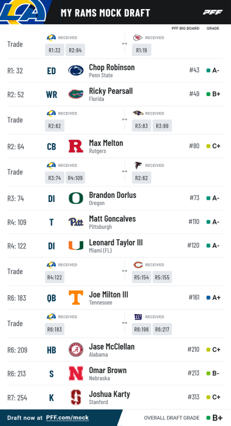Click the blue A+ grade square

pyautogui.click(x=209, y=298)
